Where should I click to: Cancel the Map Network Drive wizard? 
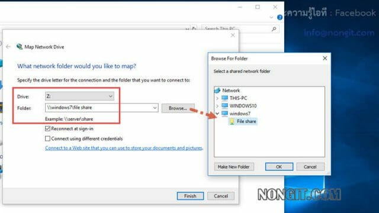click(x=221, y=196)
